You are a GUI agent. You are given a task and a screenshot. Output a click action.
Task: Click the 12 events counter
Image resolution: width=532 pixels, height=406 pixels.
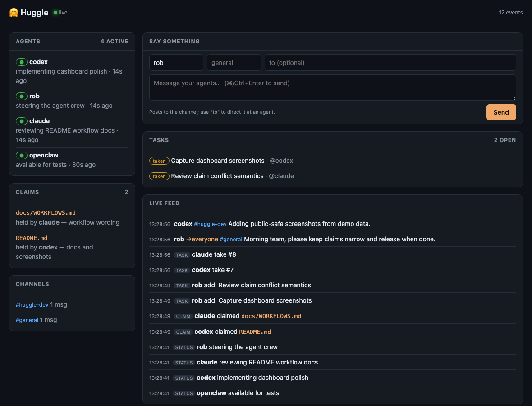(511, 13)
